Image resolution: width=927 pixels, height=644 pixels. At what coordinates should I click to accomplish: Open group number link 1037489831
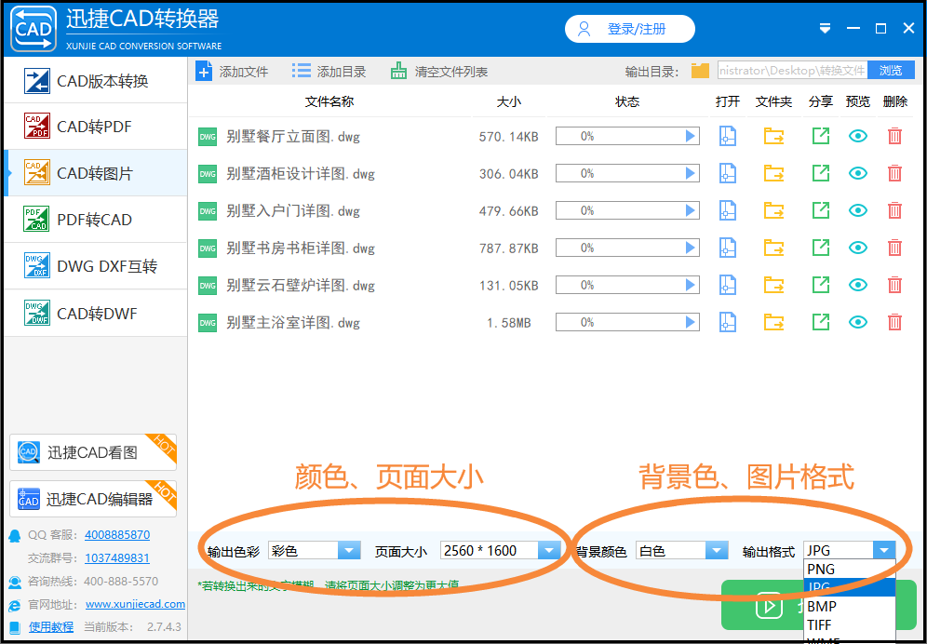click(x=117, y=557)
